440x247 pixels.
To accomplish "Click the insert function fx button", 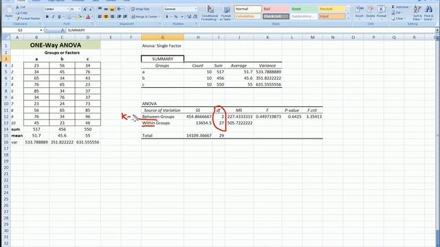I will [x=63, y=30].
